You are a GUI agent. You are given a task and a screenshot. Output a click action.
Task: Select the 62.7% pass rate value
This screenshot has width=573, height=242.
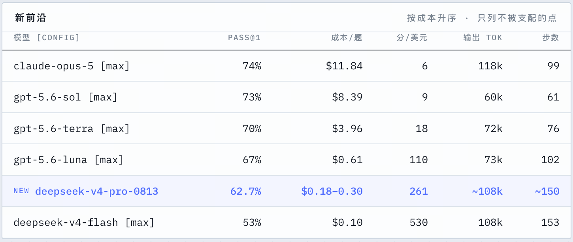pos(245,192)
